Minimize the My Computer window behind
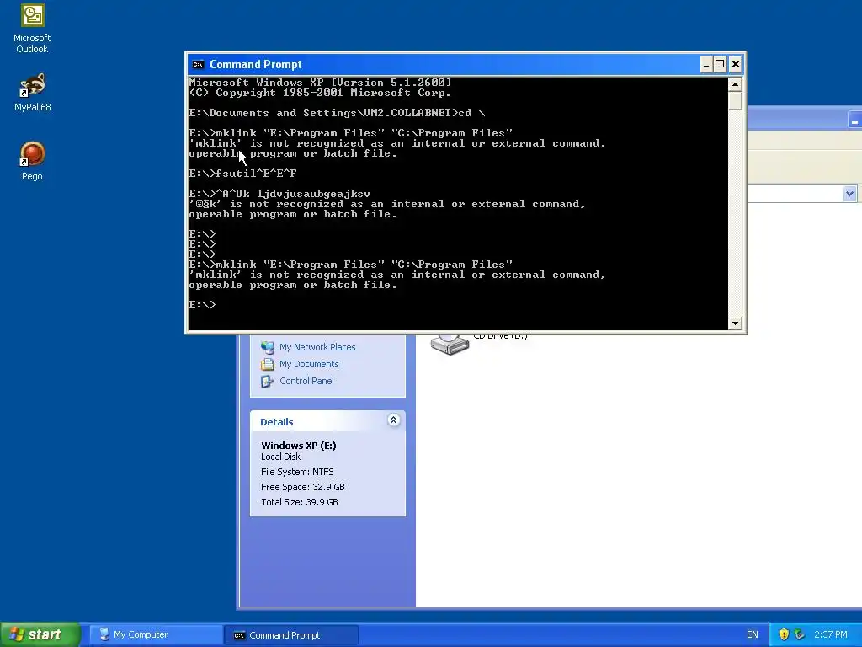The height and width of the screenshot is (647, 862). [x=855, y=120]
